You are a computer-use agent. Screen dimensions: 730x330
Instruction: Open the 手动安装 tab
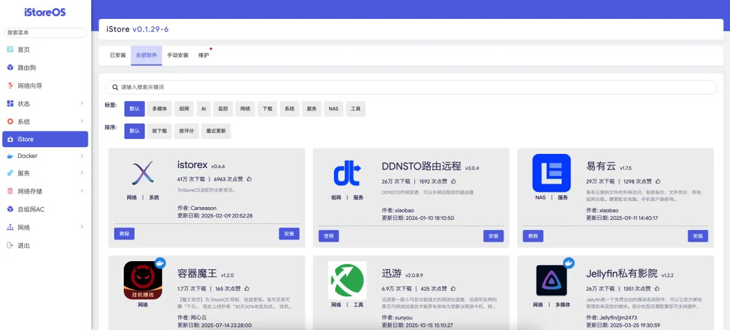[x=178, y=55]
